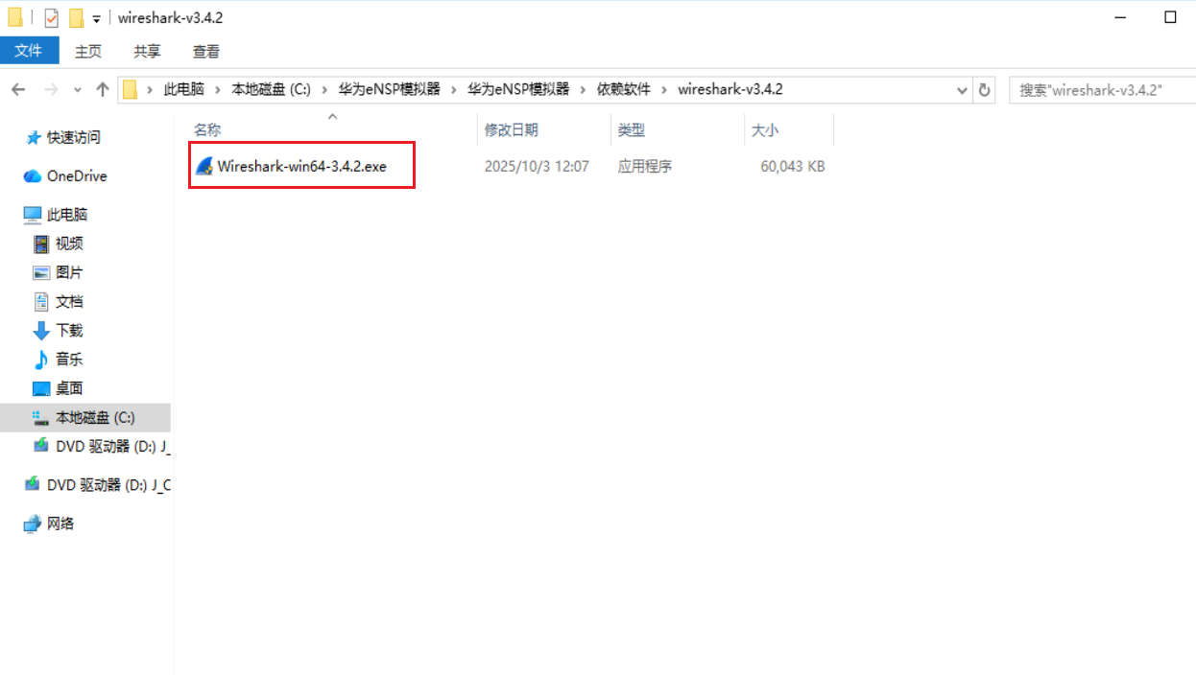Open the recent locations dropdown arrow
This screenshot has width=1196, height=675.
coord(76,90)
